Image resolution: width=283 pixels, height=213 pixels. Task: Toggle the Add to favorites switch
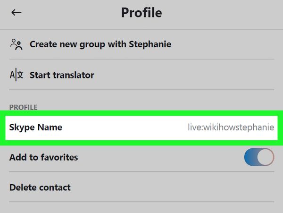[259, 157]
